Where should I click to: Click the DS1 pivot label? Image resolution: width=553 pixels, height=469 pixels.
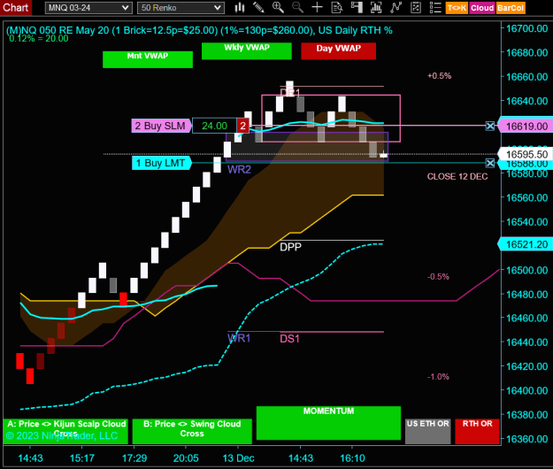click(x=289, y=339)
